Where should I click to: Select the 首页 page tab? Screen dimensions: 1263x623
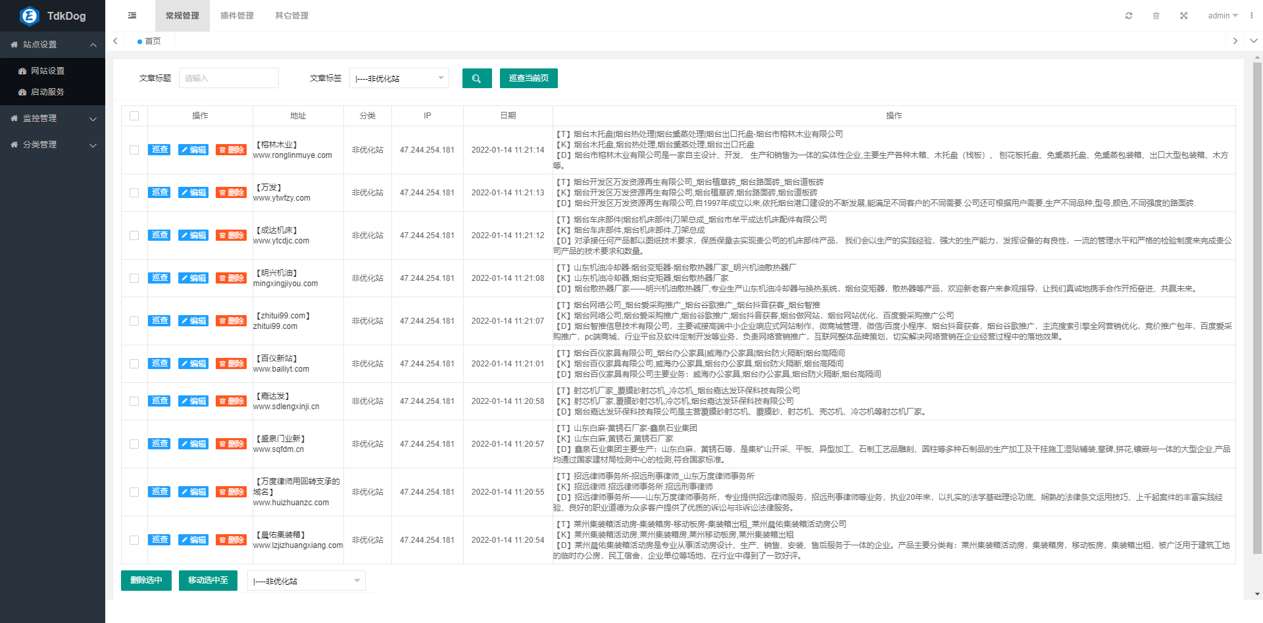click(x=149, y=41)
